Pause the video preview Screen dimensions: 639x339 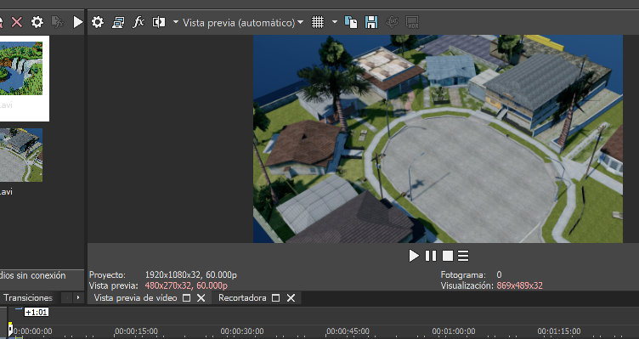(431, 256)
